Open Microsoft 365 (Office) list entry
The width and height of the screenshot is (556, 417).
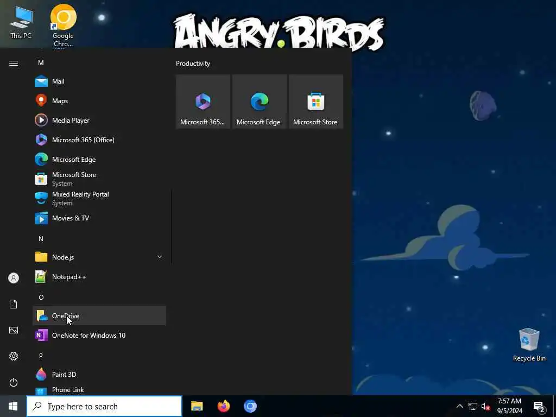[x=99, y=140]
